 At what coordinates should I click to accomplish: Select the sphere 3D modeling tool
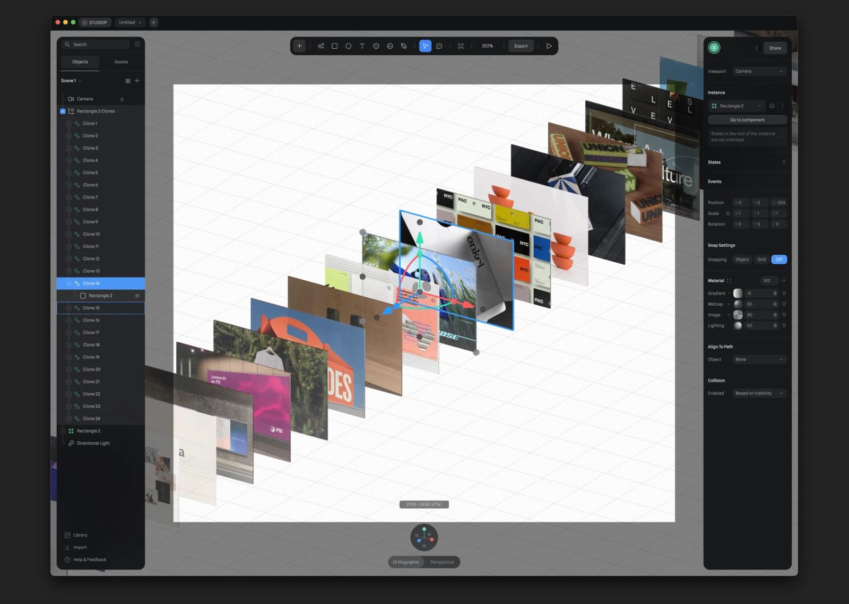pos(390,46)
